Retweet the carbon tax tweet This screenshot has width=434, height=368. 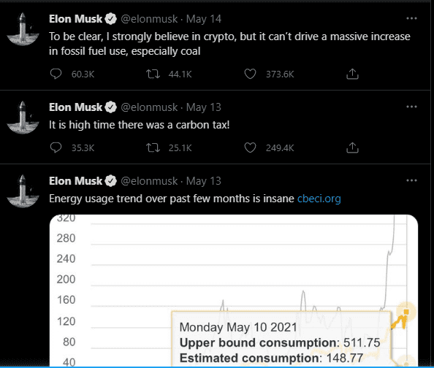click(x=153, y=147)
